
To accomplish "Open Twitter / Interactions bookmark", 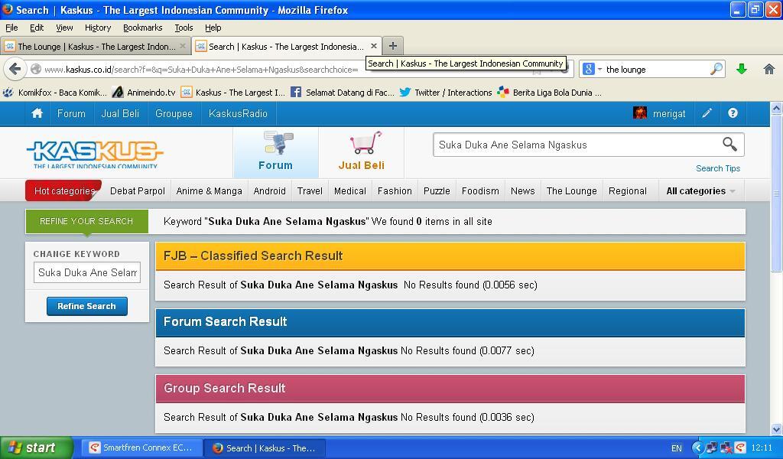I will click(x=446, y=93).
